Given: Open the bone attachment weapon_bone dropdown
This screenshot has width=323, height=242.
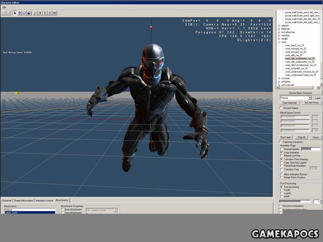Looking at the screenshot, I should click(116, 210).
